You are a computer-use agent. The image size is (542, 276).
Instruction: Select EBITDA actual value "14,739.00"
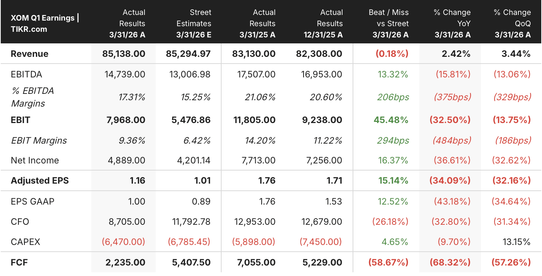[x=125, y=74]
